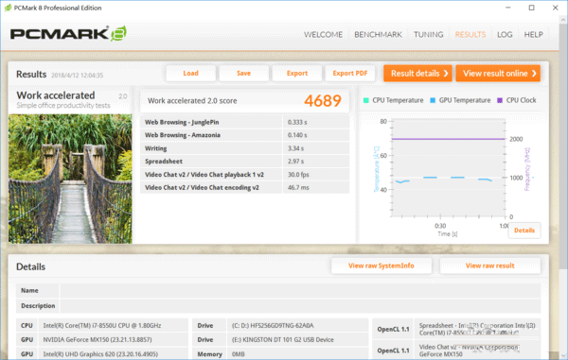Click the CPU Temperature legend swatch
The height and width of the screenshot is (360, 568).
point(365,100)
